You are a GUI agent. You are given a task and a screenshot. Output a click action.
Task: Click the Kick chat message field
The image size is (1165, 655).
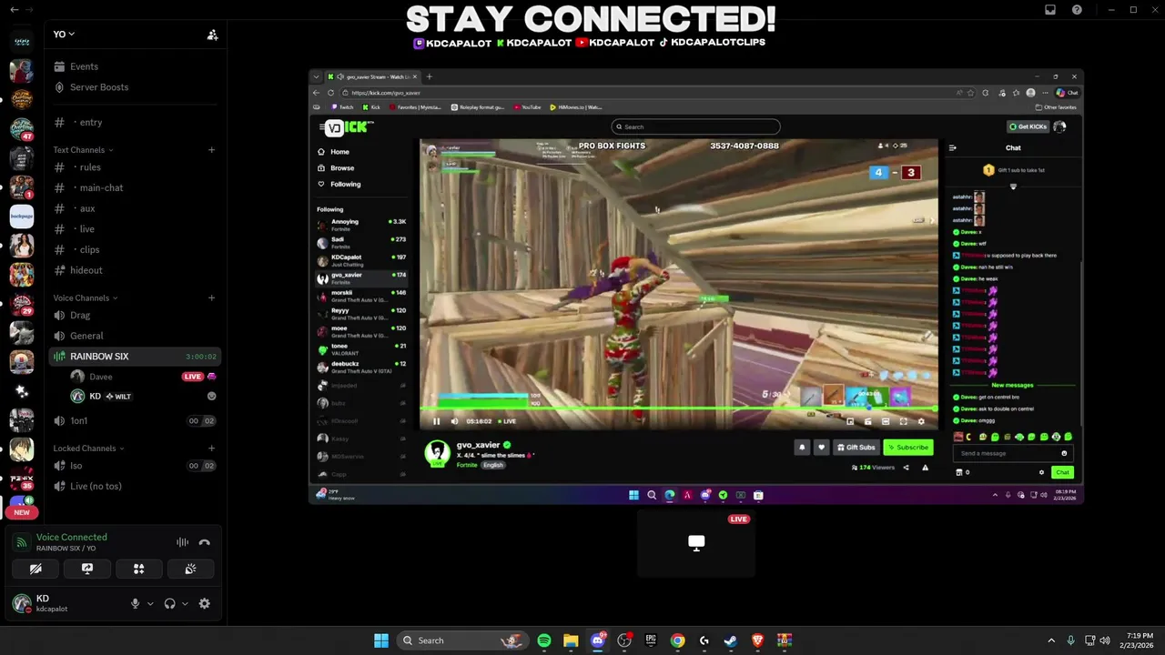pyautogui.click(x=1012, y=453)
